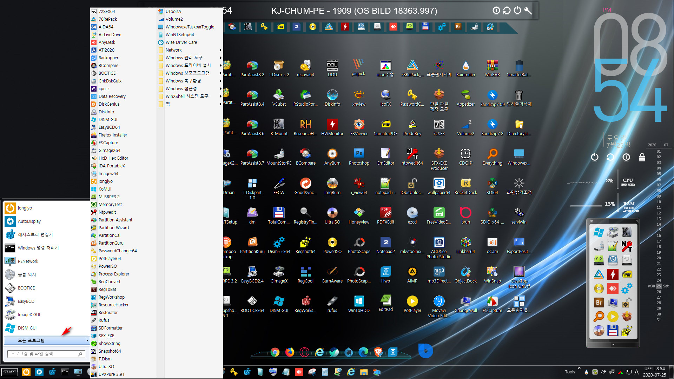Launch HWMonitor desktop icon
The height and width of the screenshot is (379, 674).
[x=332, y=127]
